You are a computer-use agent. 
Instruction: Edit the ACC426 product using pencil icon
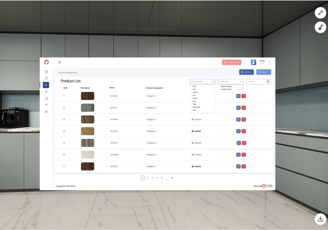(x=238, y=96)
